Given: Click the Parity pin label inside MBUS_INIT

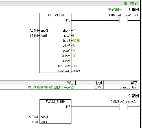Looking at the screenshot, I should [67, 46].
